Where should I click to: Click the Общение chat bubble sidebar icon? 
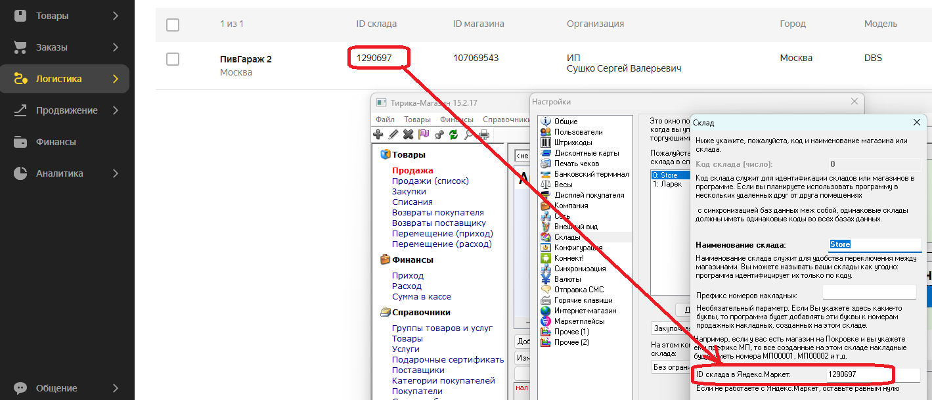click(x=20, y=388)
